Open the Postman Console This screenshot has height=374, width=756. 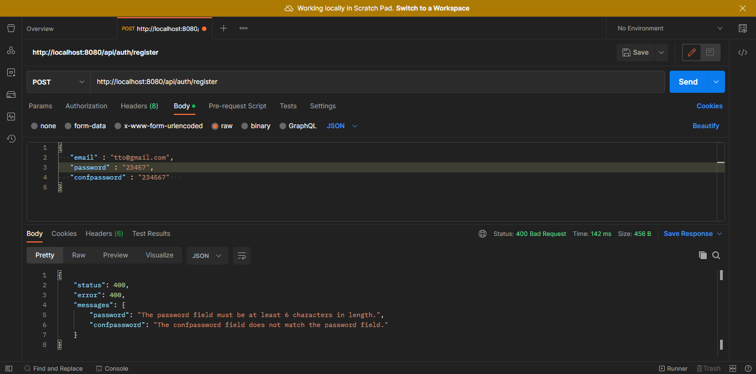point(112,368)
